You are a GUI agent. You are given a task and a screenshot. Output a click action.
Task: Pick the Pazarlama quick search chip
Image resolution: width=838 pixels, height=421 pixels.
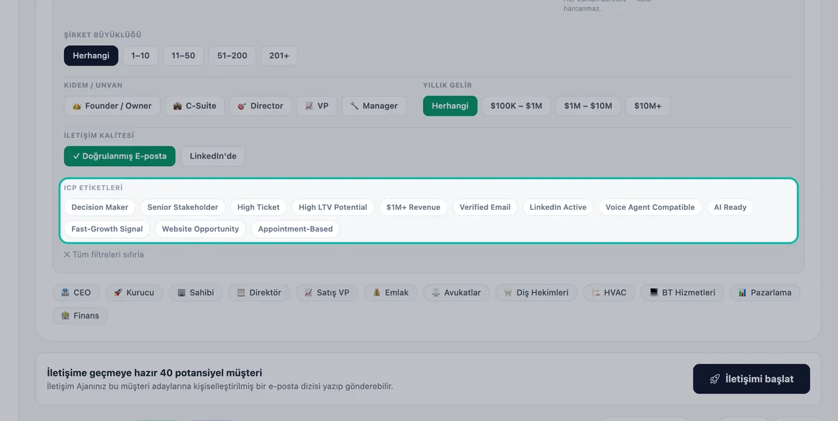(x=765, y=292)
